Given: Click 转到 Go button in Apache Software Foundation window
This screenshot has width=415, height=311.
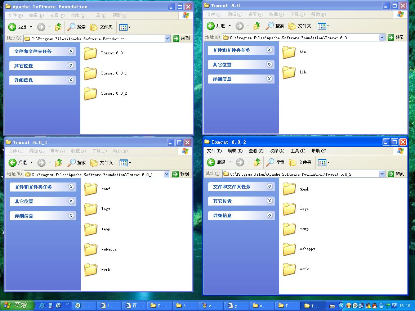Looking at the screenshot, I should 182,39.
